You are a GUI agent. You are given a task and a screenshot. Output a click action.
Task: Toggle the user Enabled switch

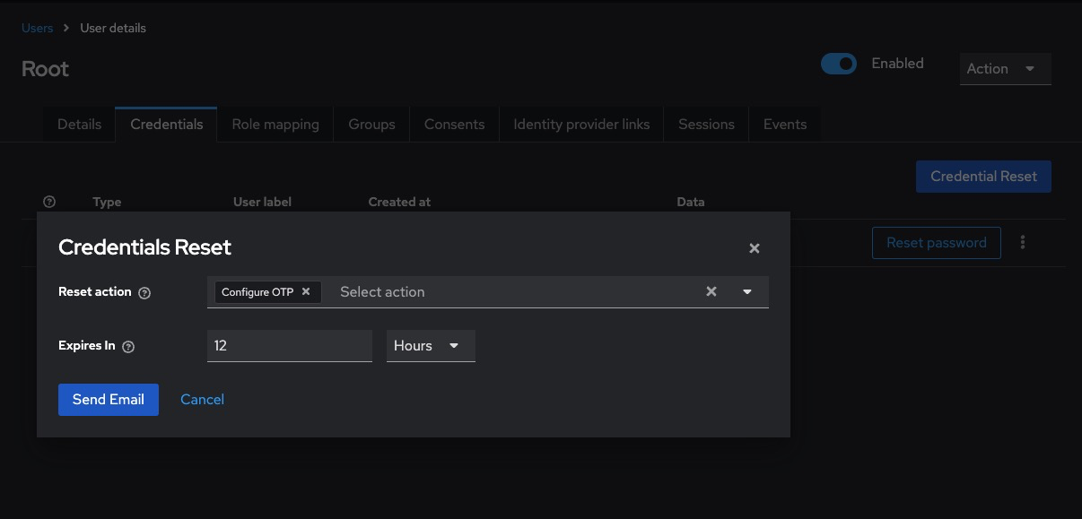click(x=839, y=64)
